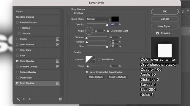Select Styles in left list

pyautogui.click(x=19, y=11)
